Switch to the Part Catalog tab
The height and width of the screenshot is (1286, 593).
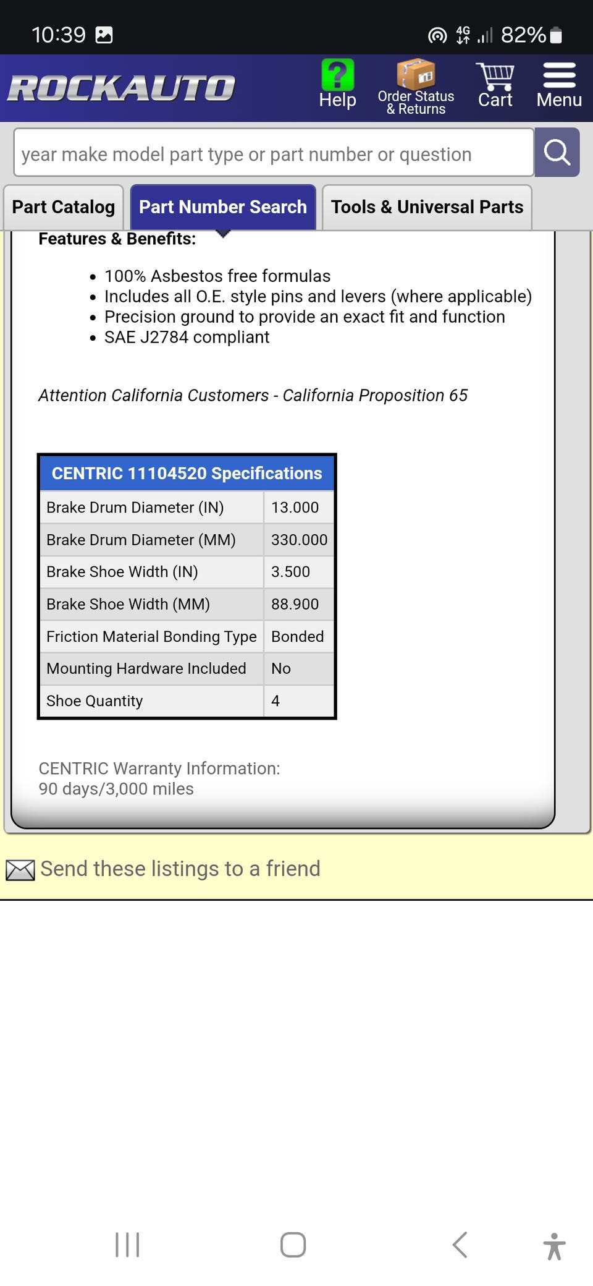pyautogui.click(x=64, y=207)
